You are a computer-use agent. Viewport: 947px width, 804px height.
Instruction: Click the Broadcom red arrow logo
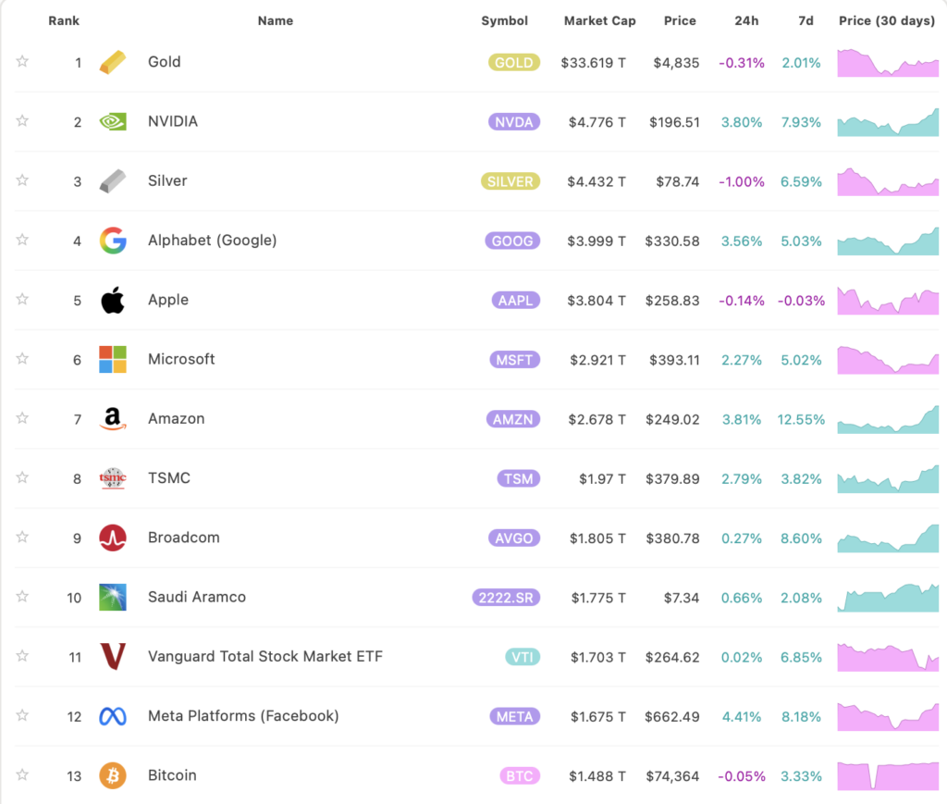tap(112, 538)
